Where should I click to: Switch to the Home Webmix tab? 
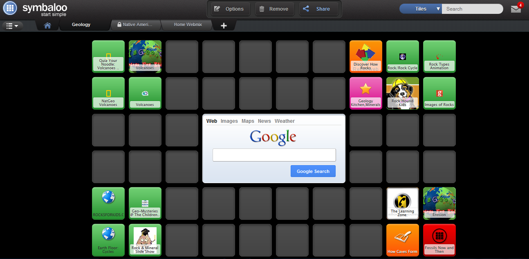[186, 25]
